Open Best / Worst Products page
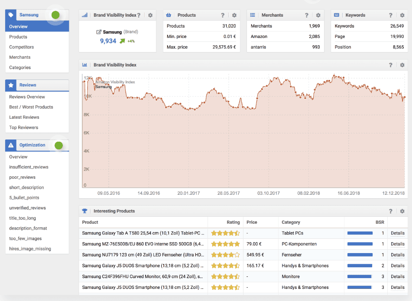This screenshot has height=301, width=412. tap(31, 107)
